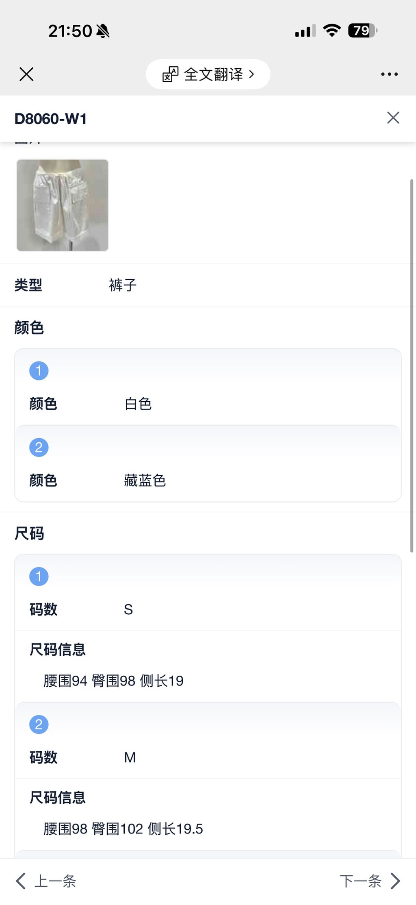Expand the 全文翻译 chevron arrow

(x=252, y=74)
